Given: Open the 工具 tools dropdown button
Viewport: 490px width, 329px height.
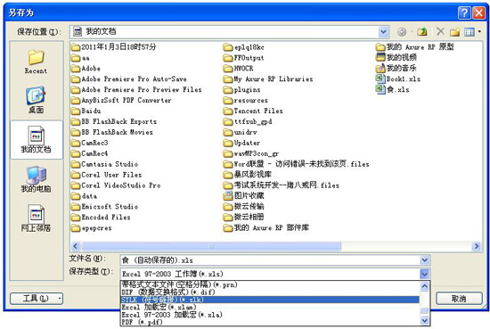Looking at the screenshot, I should click(37, 299).
